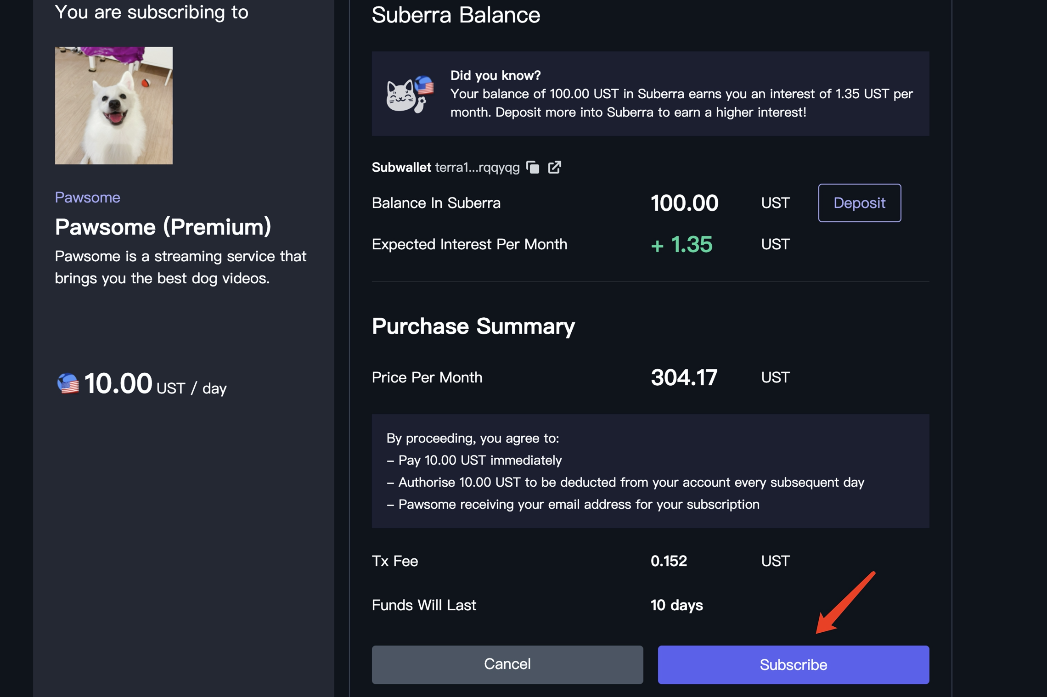This screenshot has width=1047, height=697.
Task: Click the Pawsome (Premium) title
Action: point(163,227)
